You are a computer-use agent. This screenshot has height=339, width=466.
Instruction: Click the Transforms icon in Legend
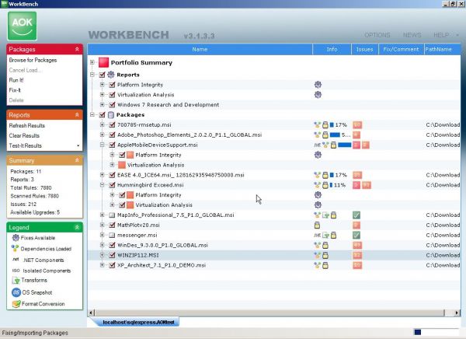coord(16,280)
